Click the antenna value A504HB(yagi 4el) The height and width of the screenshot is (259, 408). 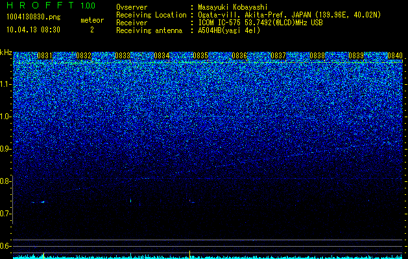(x=229, y=30)
